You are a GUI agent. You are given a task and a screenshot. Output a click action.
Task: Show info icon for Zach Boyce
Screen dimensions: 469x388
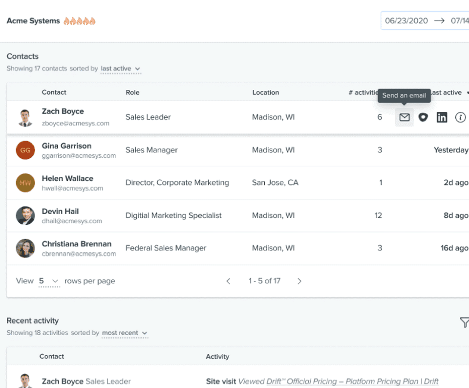tap(460, 117)
